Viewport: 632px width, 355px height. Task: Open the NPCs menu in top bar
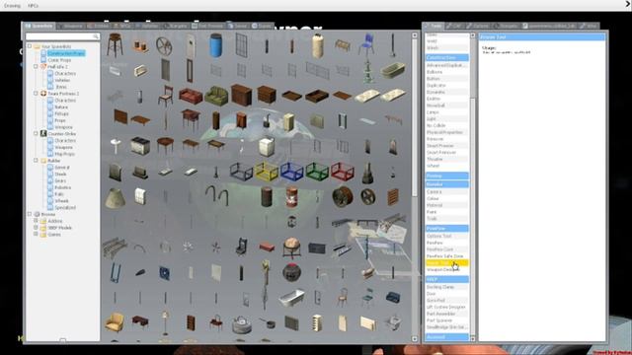click(33, 6)
